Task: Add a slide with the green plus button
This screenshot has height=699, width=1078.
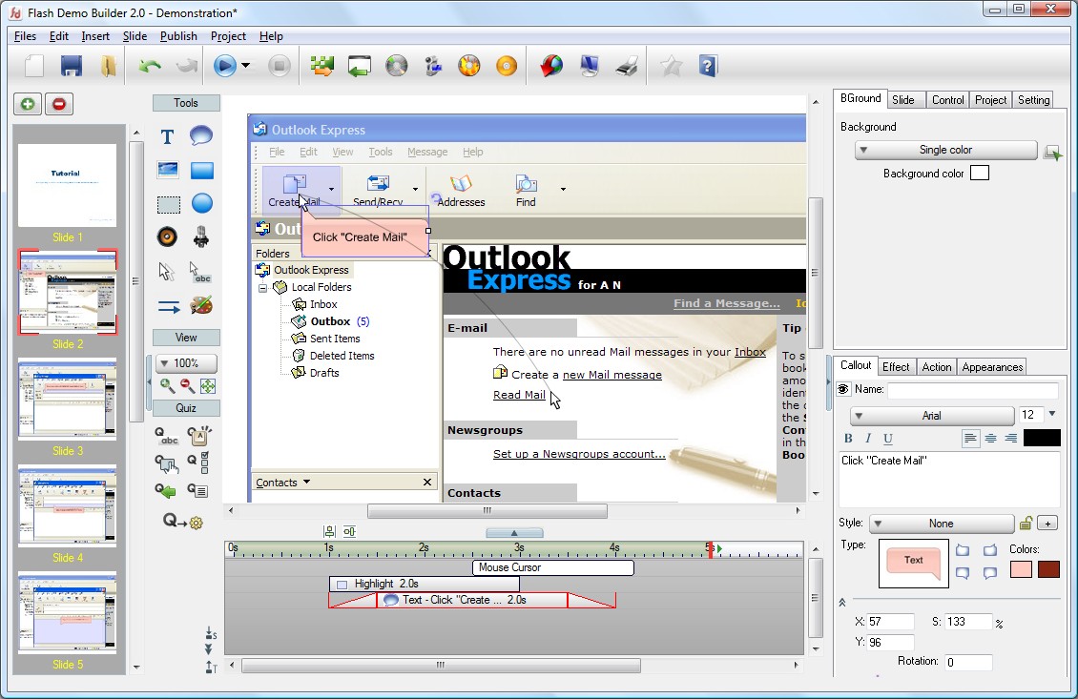Action: (x=28, y=104)
